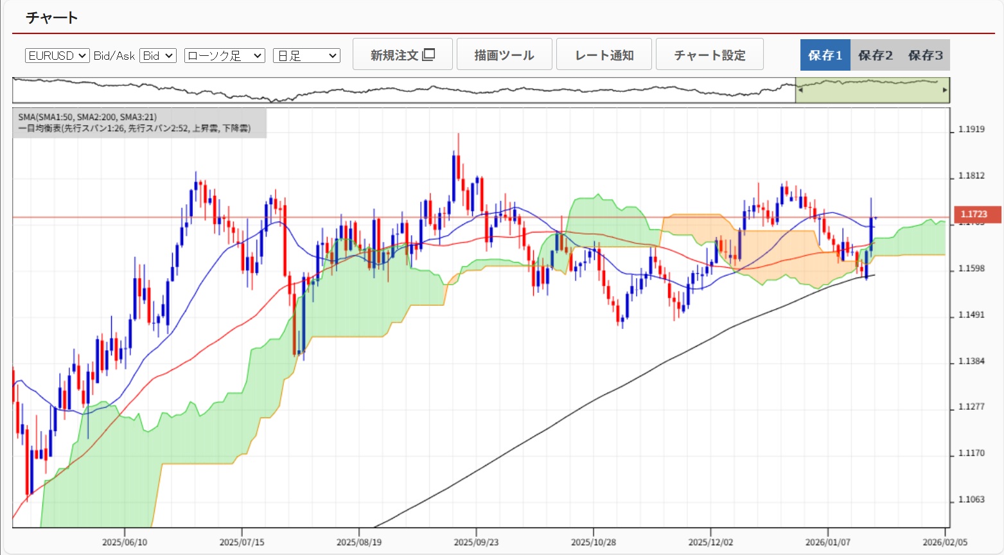Click the 1.1919 price label on the axis
Screen dimensions: 1004x555
coord(971,129)
